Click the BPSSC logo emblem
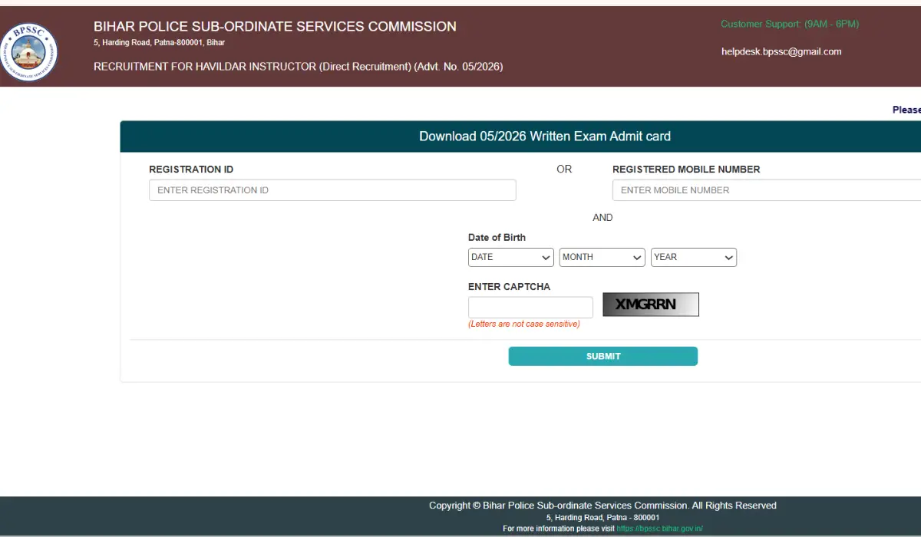The width and height of the screenshot is (921, 537). pos(28,51)
